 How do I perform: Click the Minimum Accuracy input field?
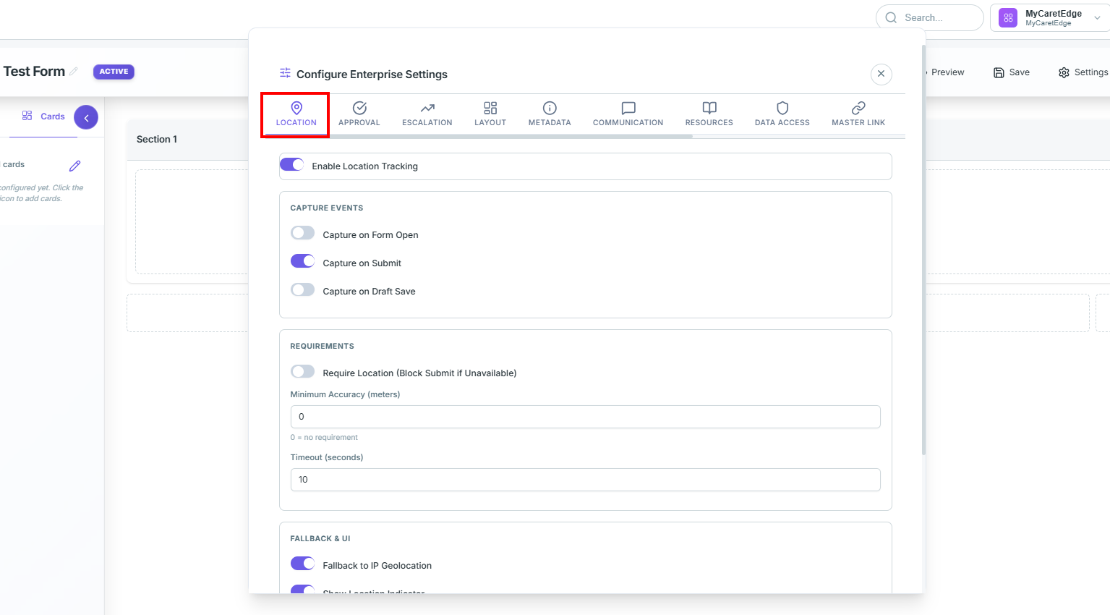coord(585,417)
